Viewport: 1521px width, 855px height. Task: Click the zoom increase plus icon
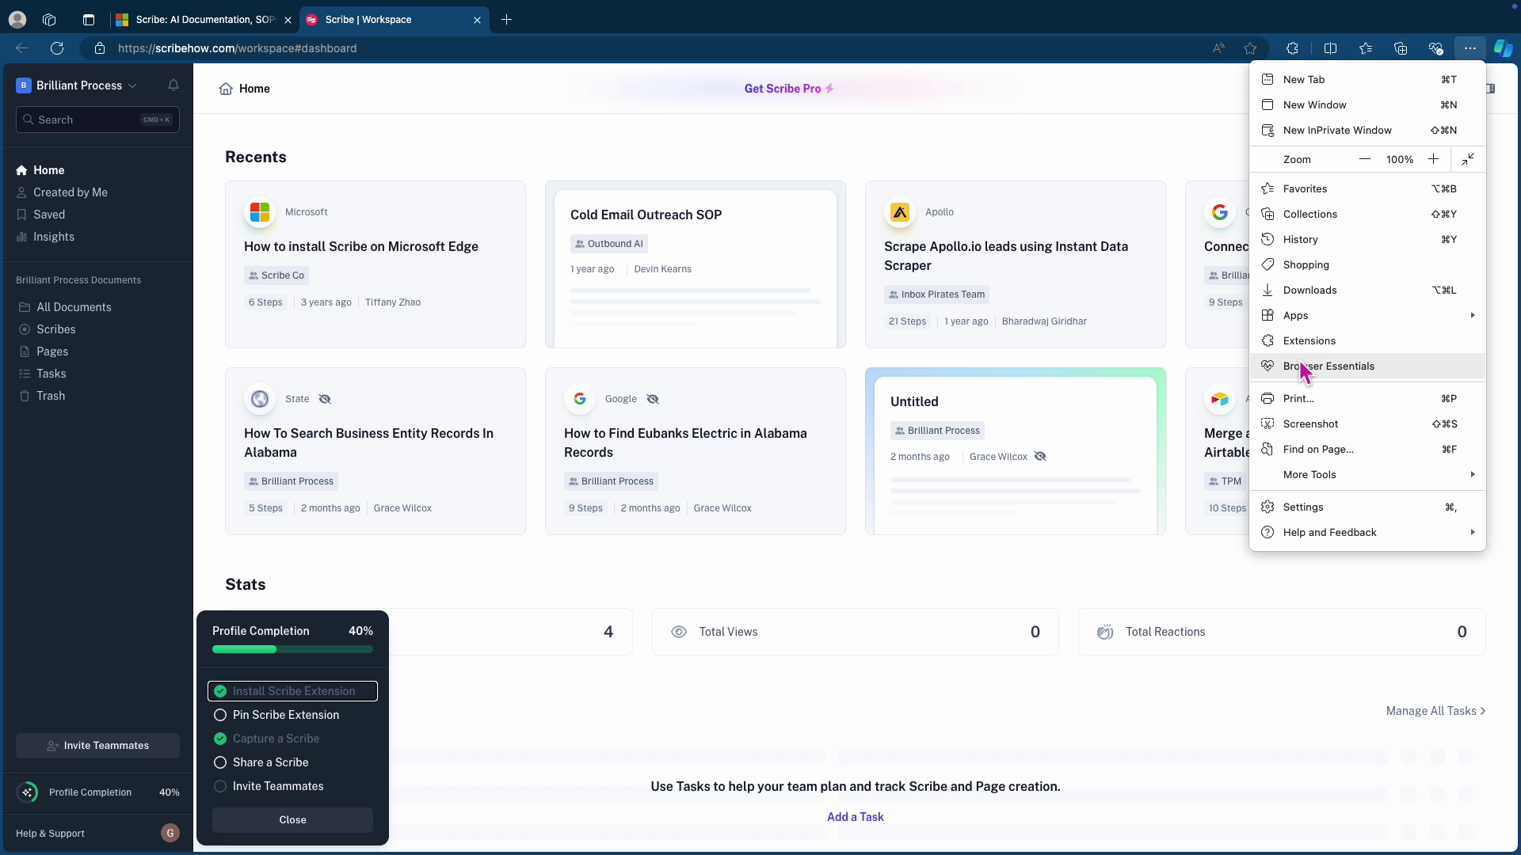tap(1433, 159)
